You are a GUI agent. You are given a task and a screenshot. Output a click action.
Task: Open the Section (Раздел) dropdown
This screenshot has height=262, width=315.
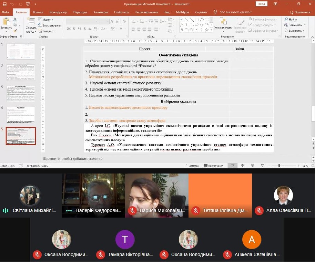point(47,31)
